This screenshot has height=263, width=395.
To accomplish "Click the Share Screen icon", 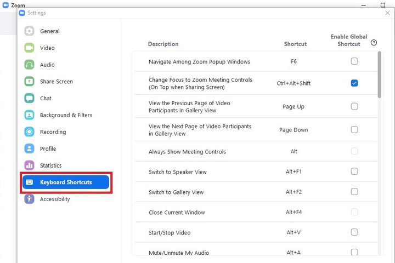I will [x=29, y=82].
